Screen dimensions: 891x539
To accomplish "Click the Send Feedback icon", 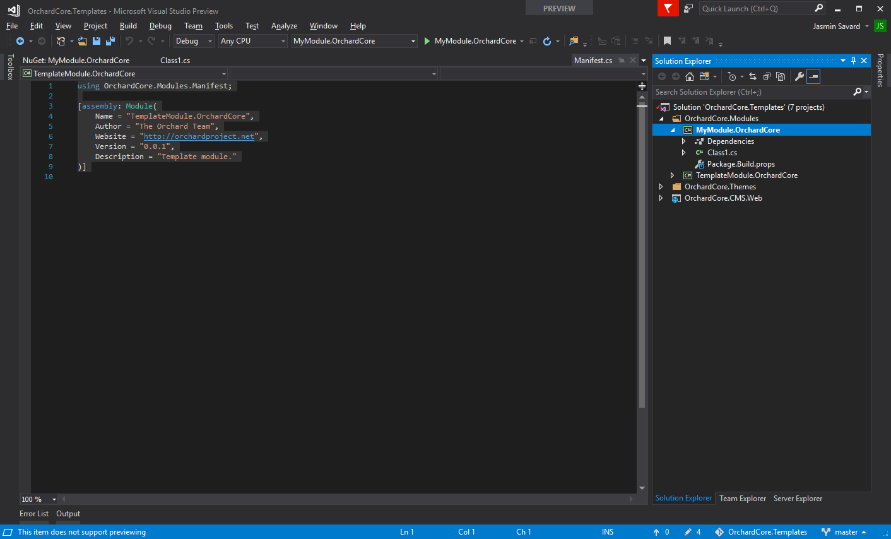I will pos(688,8).
